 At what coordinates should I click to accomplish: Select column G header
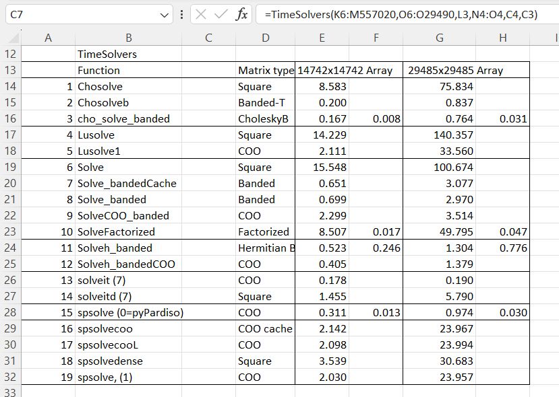(x=440, y=38)
